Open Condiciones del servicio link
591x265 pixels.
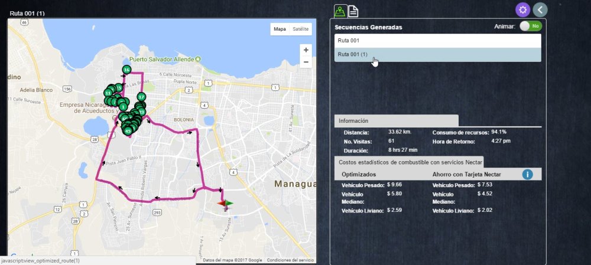pyautogui.click(x=290, y=260)
